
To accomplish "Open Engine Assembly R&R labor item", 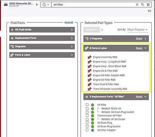I will [105, 57].
